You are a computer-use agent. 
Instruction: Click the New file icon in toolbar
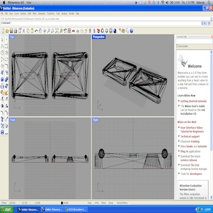pyautogui.click(x=3, y=31)
